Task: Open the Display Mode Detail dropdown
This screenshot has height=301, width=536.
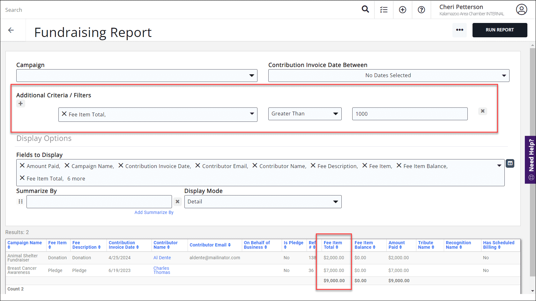Action: click(x=263, y=202)
